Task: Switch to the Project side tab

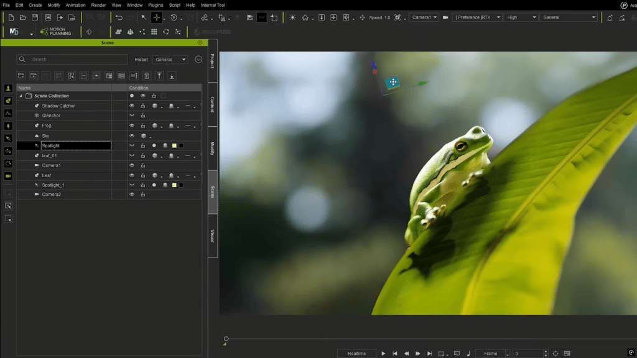Action: click(213, 61)
